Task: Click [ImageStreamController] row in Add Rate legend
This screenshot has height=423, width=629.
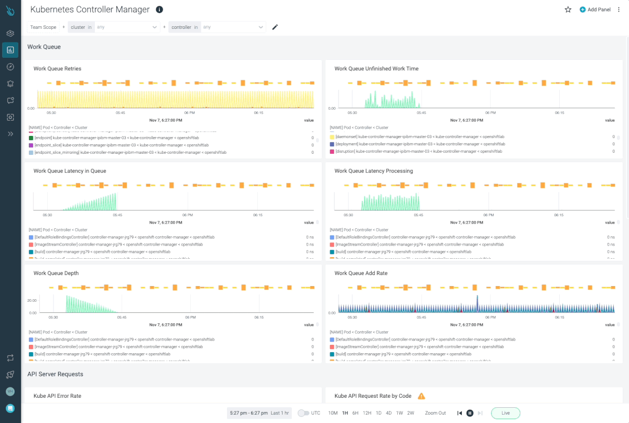Action: coord(472,347)
